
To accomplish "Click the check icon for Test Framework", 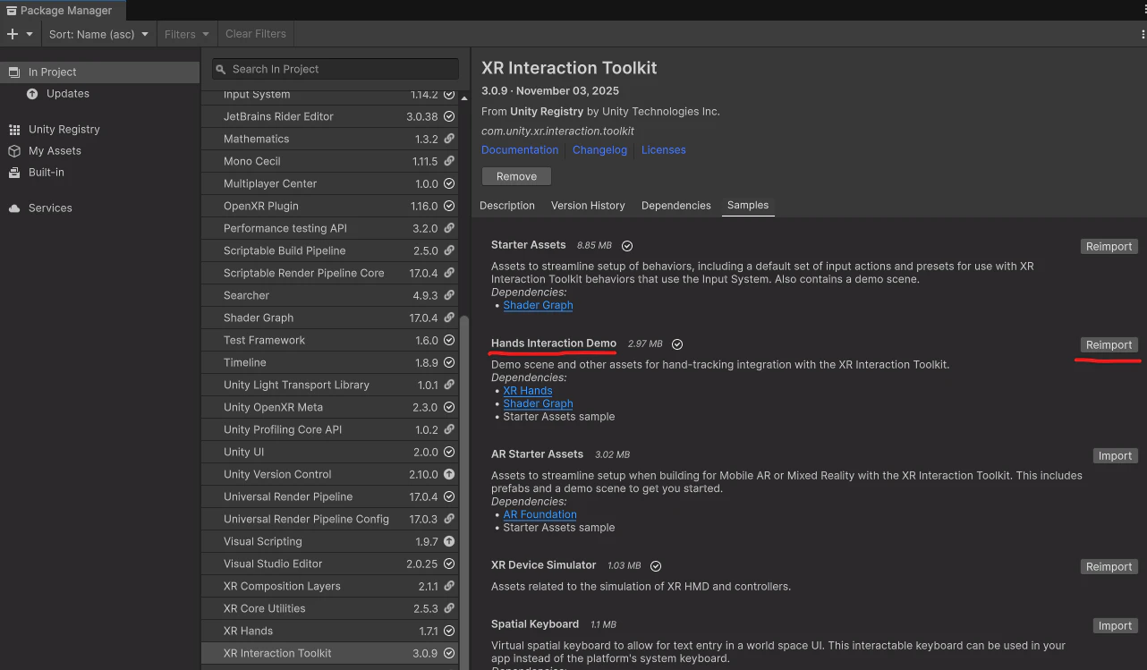I will 449,340.
